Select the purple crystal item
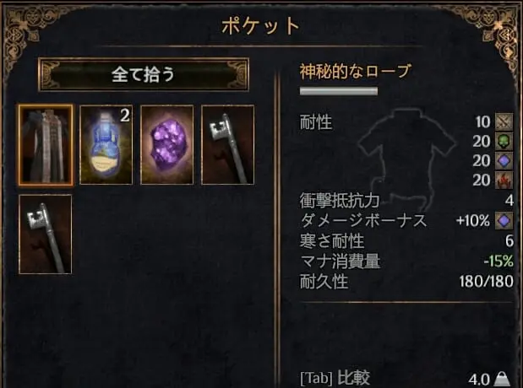Screen dimensions: 523x388 click(166, 144)
